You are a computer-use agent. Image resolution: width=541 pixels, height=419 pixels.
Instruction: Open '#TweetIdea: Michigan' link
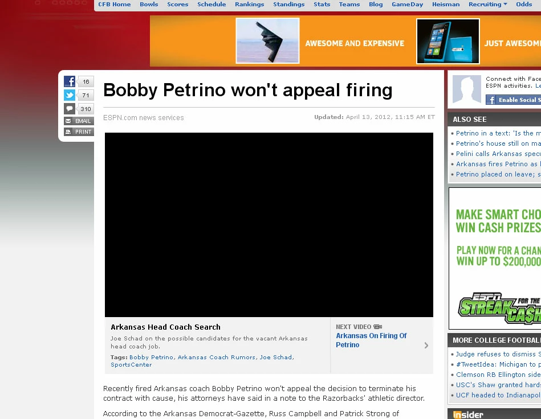click(498, 364)
